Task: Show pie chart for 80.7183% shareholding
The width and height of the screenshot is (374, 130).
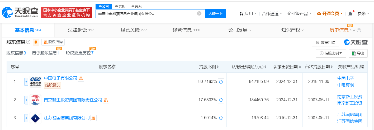Action: click(221, 82)
